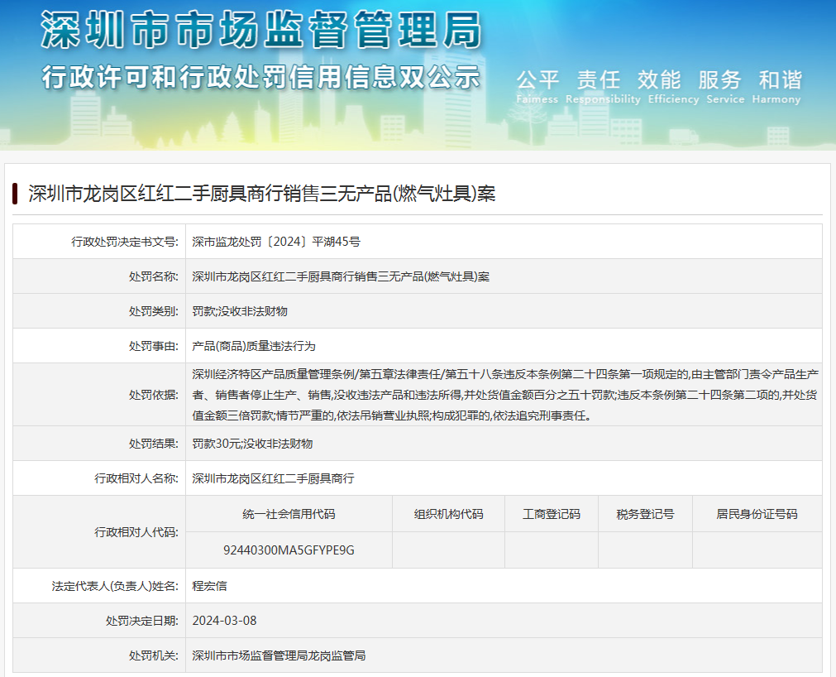Viewport: 836px width, 677px height.
Task: Click the document number 深市监龙处罚〔2024〕平湖45号
Action: [x=276, y=242]
